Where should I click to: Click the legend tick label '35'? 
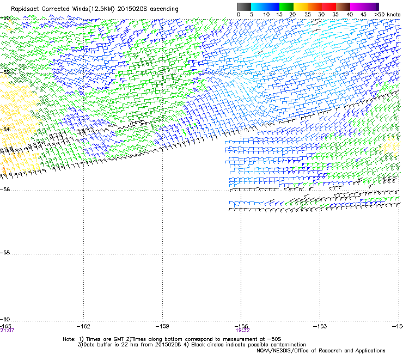pyautogui.click(x=335, y=15)
